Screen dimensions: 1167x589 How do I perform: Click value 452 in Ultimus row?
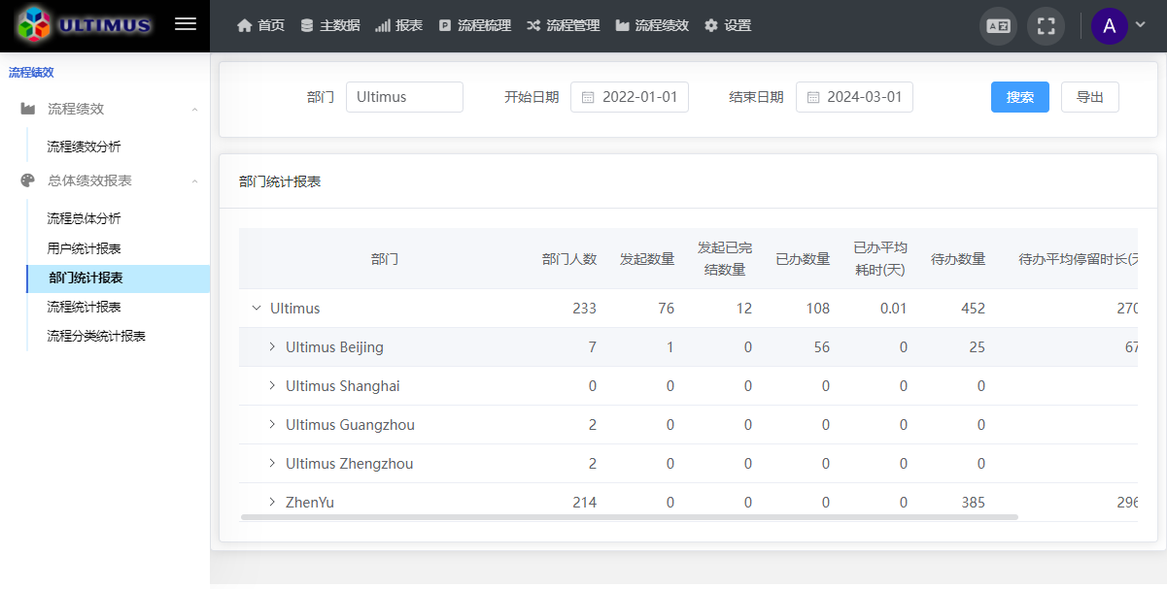click(973, 309)
